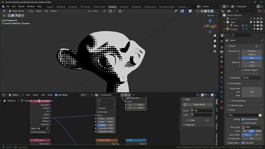Adjust the Roughness slider on texture node
Screen dimensions: 265x149
pyautogui.click(x=106, y=125)
